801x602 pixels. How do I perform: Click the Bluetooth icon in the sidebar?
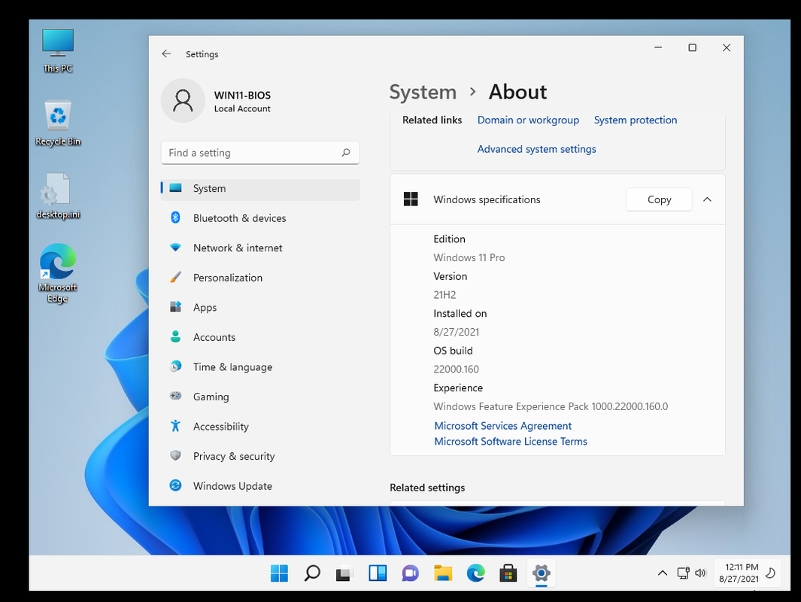175,217
